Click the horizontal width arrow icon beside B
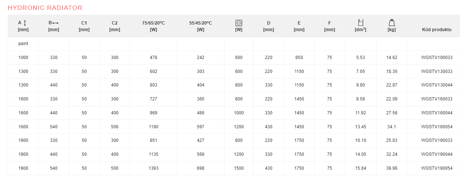Viewport: 460px width, 180px height. pyautogui.click(x=55, y=23)
